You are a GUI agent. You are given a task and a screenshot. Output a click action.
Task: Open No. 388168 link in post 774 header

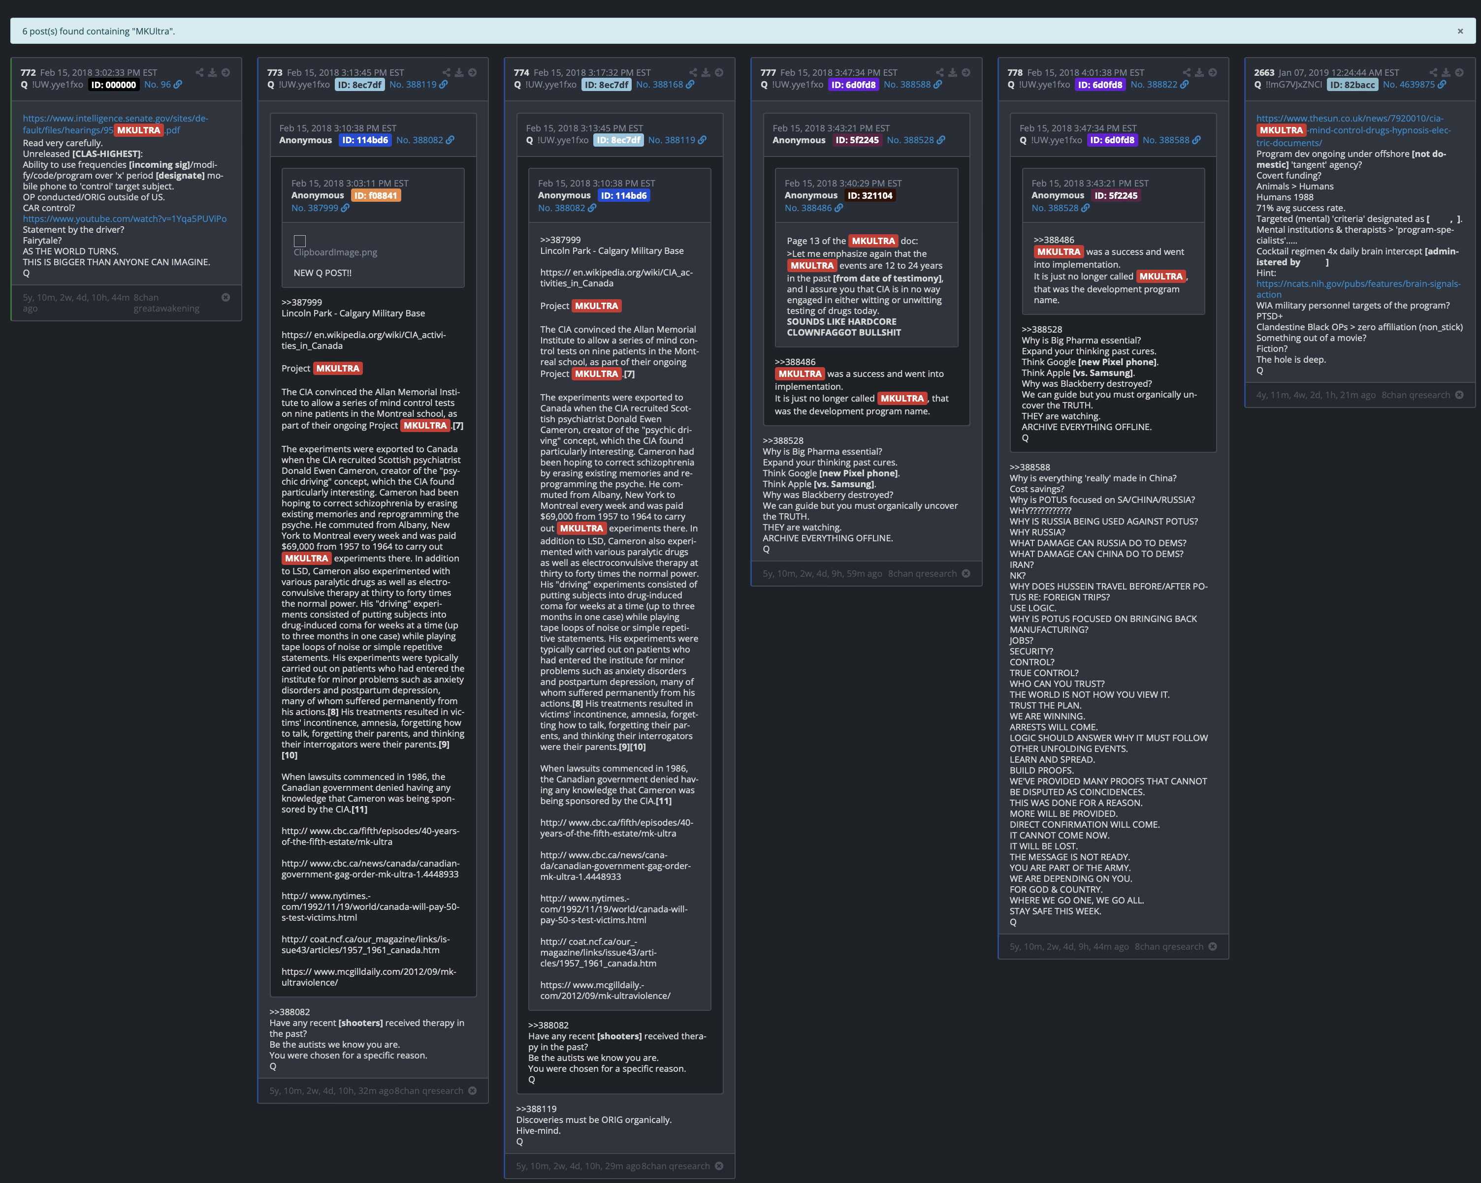tap(665, 85)
